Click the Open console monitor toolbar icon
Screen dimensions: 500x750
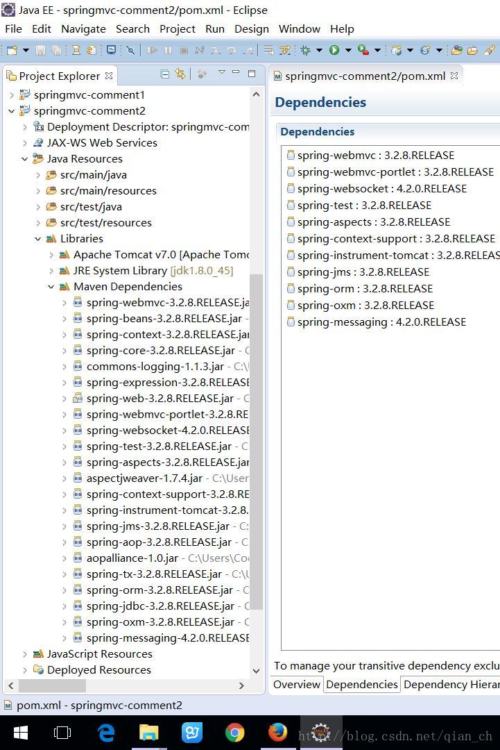coord(111,50)
